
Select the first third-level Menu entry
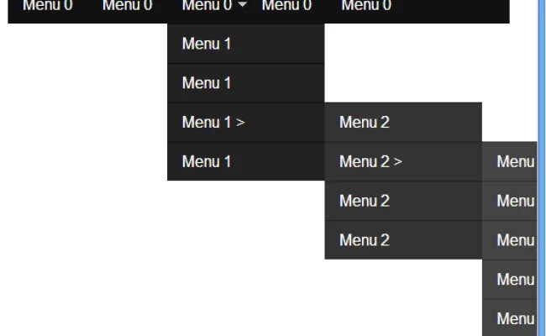[x=510, y=161]
